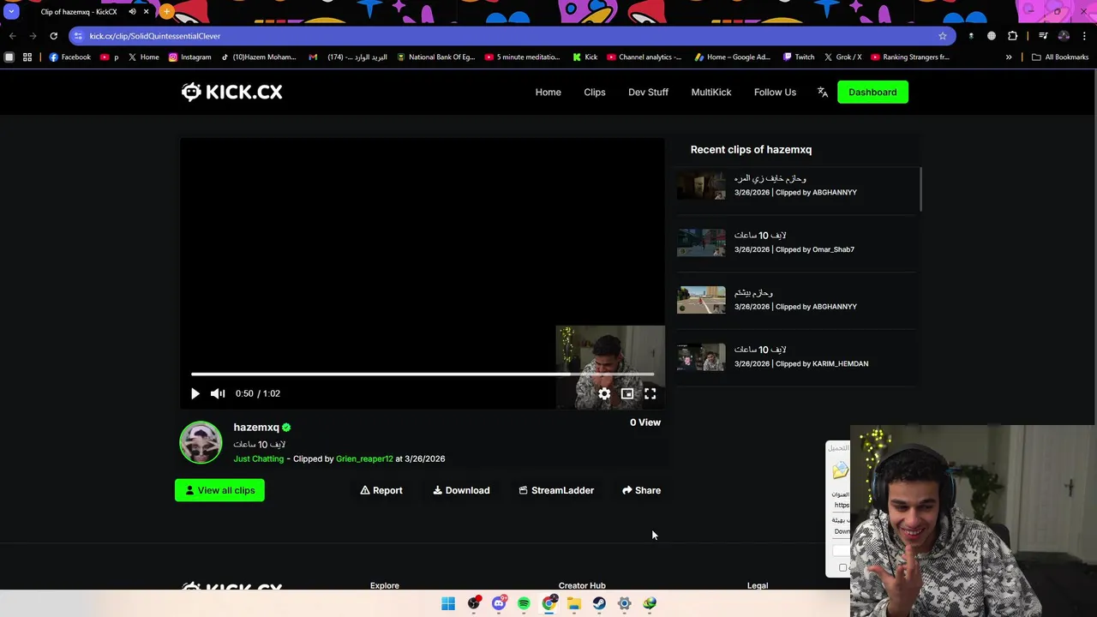Open Internet Download Manager from taskbar

click(650, 603)
